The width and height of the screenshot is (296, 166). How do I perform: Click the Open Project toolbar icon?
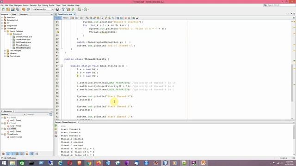tap(12, 9)
